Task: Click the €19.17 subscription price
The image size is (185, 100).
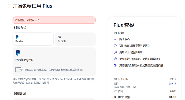Action: click(x=172, y=79)
